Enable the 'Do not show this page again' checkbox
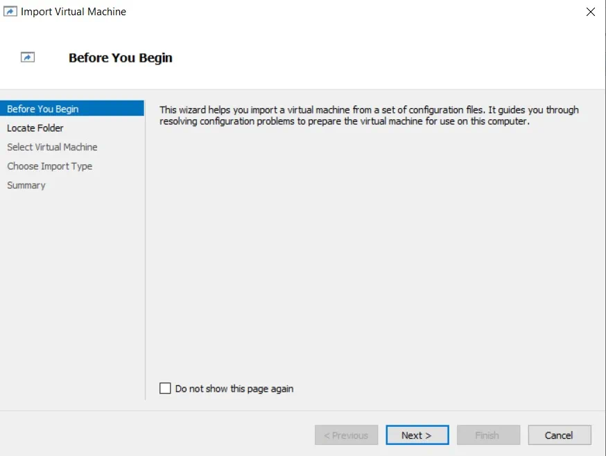 click(165, 389)
